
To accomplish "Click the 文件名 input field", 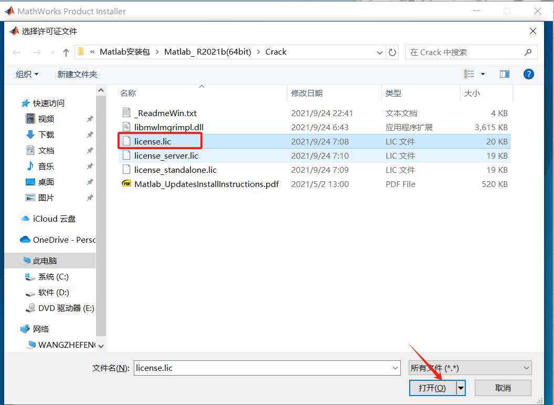I will (263, 368).
